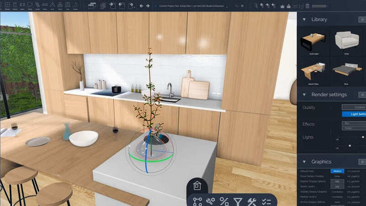Click the right-arrow import icon
Image resolution: width=366 pixels, height=206 pixels.
(x=112, y=5)
